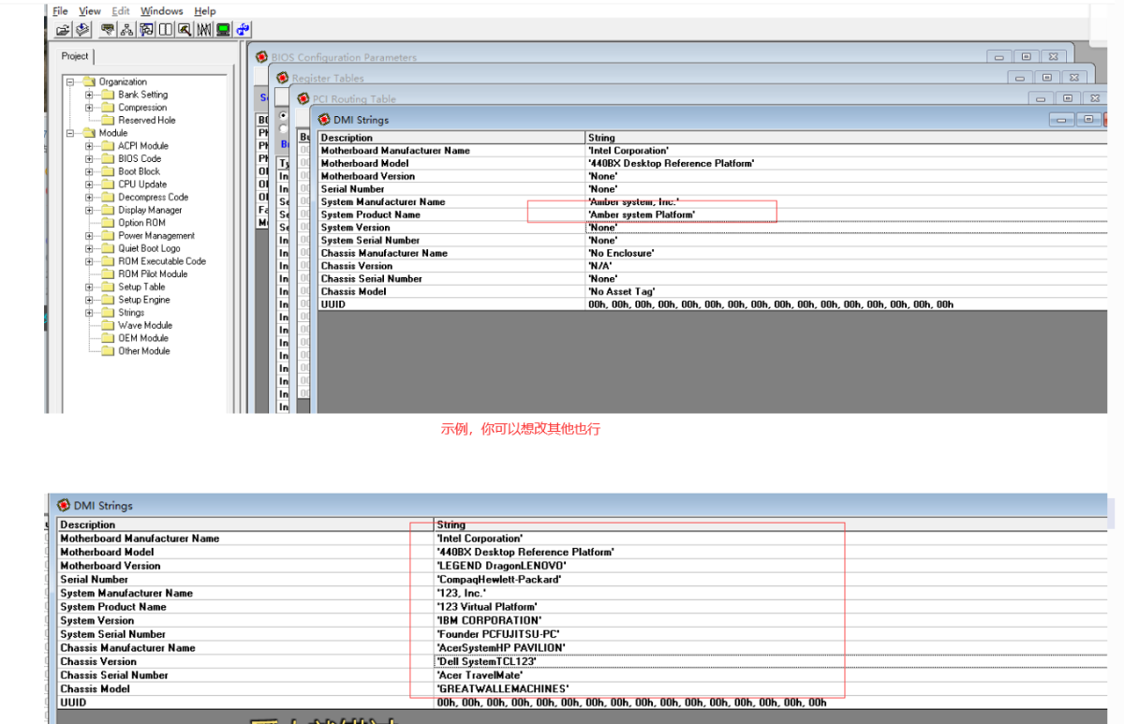This screenshot has height=724, width=1124.
Task: Click the two-column table toolbar icon
Action: click(165, 30)
